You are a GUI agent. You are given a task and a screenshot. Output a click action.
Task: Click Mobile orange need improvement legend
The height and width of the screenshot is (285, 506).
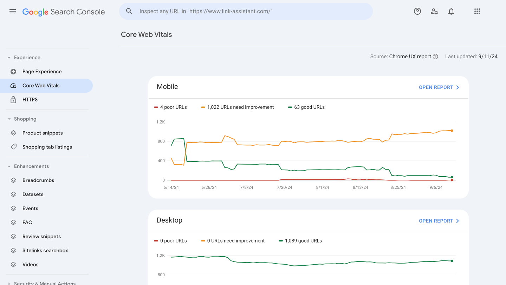point(238,107)
